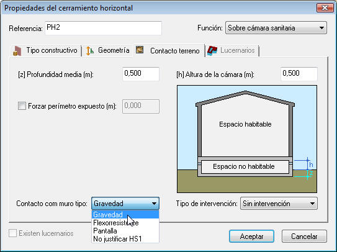337x252 pixels.
Task: Click the Geometría height arrow icon
Action: pyautogui.click(x=89, y=51)
